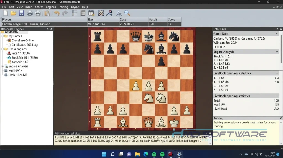Select the Fritz 17 (3200) engine
Viewport: 283px width, 158px height.
click(x=20, y=53)
